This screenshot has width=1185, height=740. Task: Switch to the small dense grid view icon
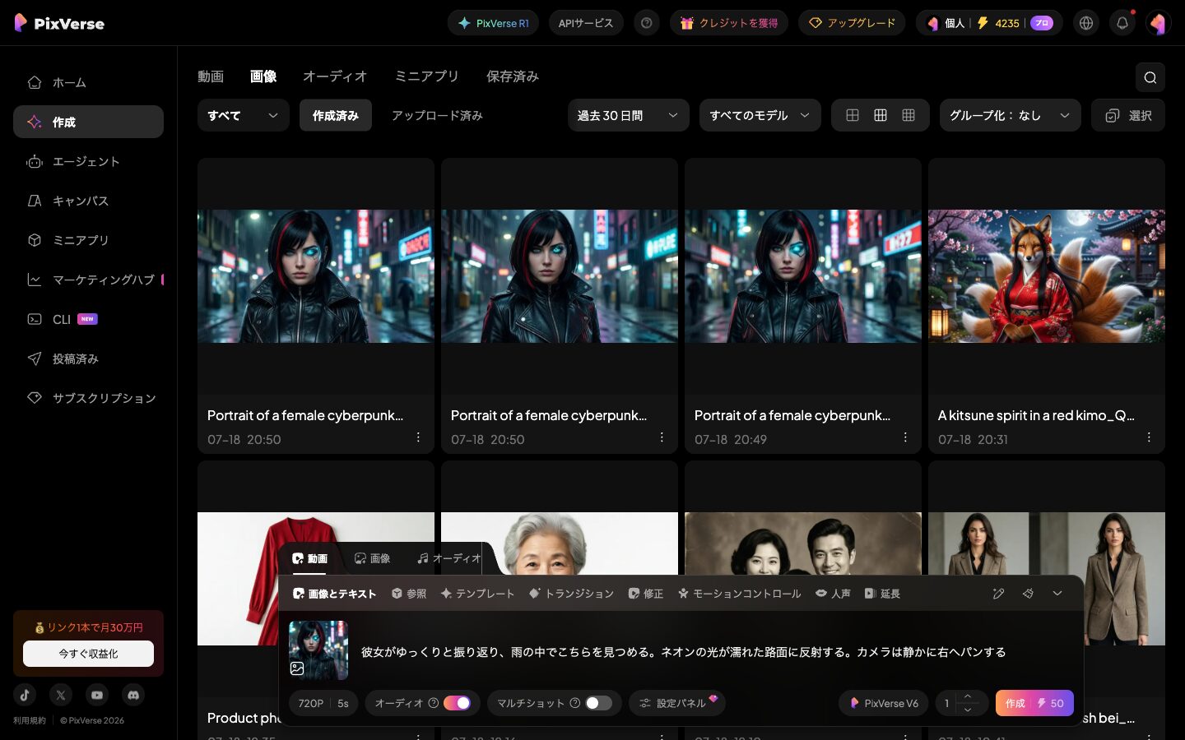click(x=908, y=115)
